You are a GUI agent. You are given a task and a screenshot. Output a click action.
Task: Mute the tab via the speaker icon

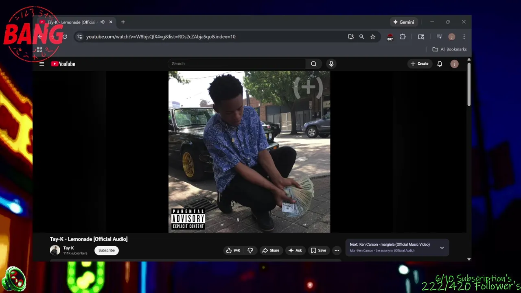(102, 22)
